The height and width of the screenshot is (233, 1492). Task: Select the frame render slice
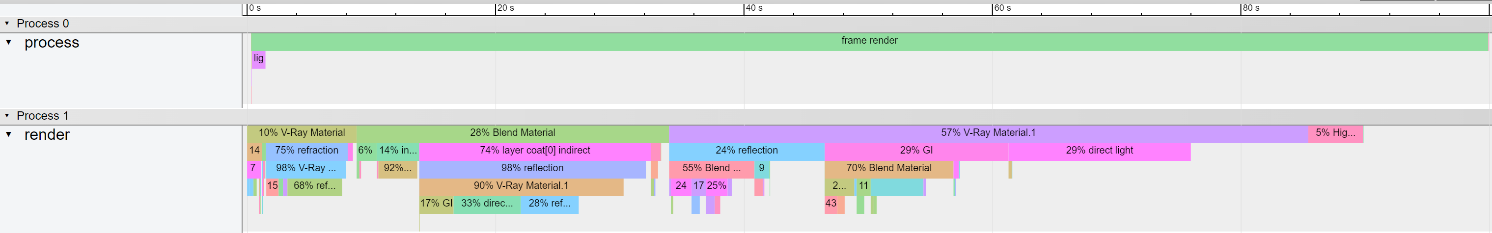pyautogui.click(x=869, y=42)
